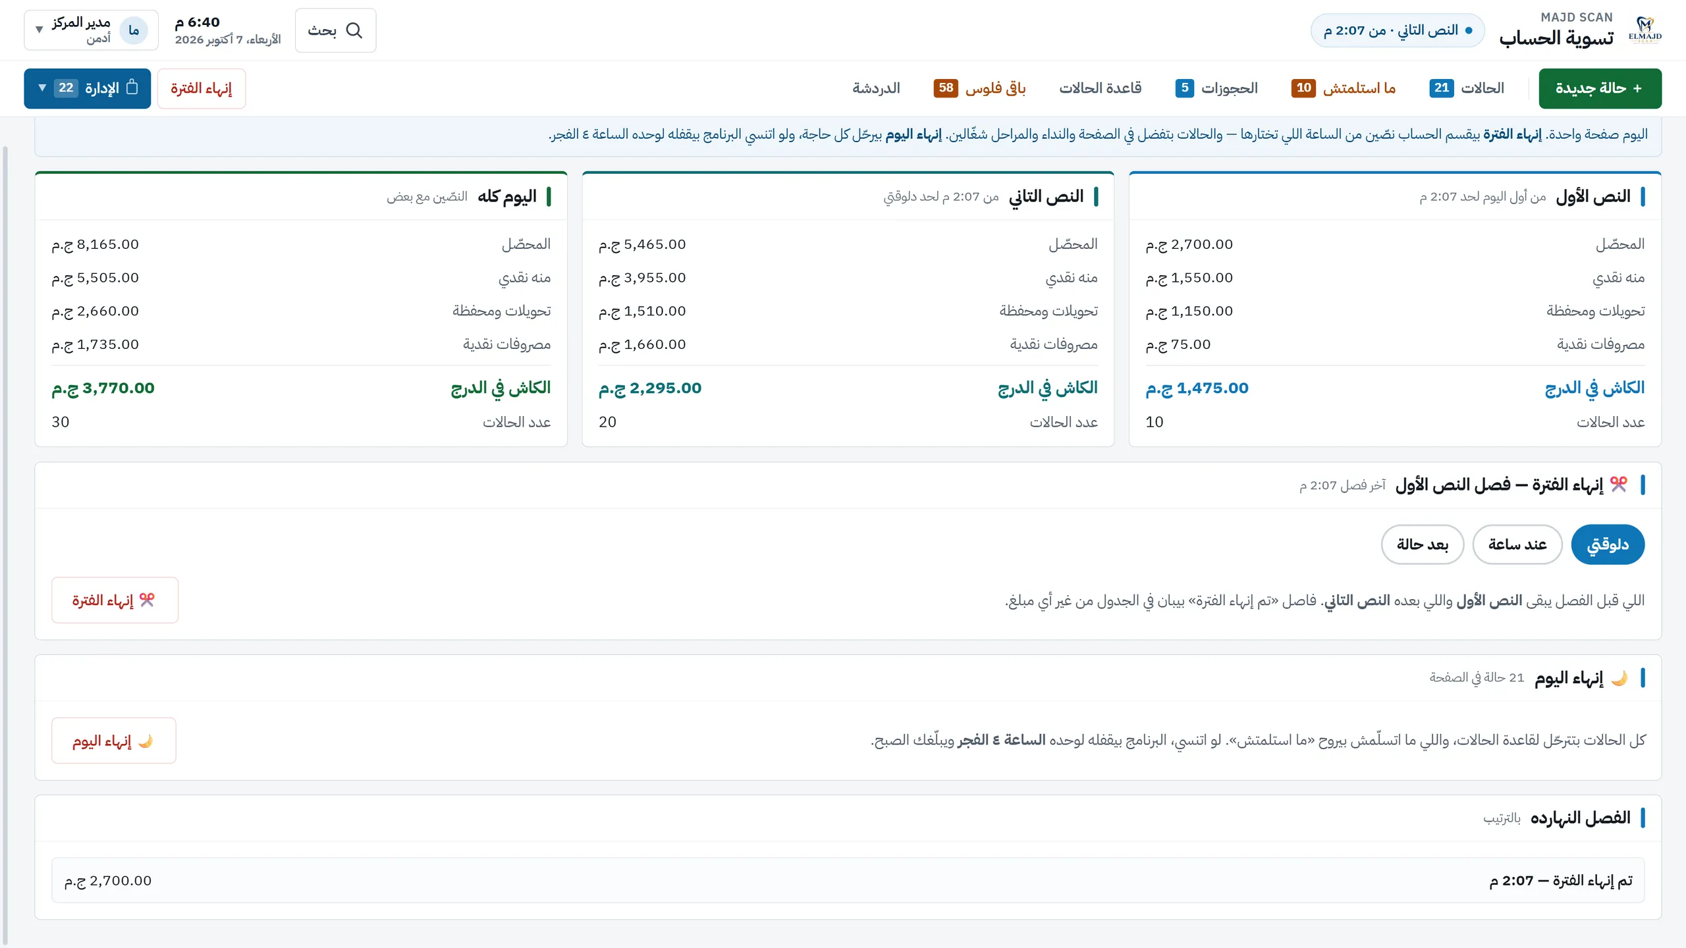Click the 8,165.00 المحصّل value
The width and height of the screenshot is (1686, 948).
95,244
